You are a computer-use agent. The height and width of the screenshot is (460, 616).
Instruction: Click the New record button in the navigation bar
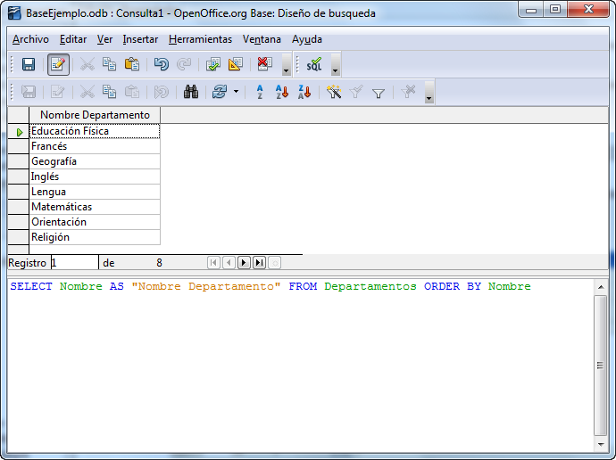(275, 262)
